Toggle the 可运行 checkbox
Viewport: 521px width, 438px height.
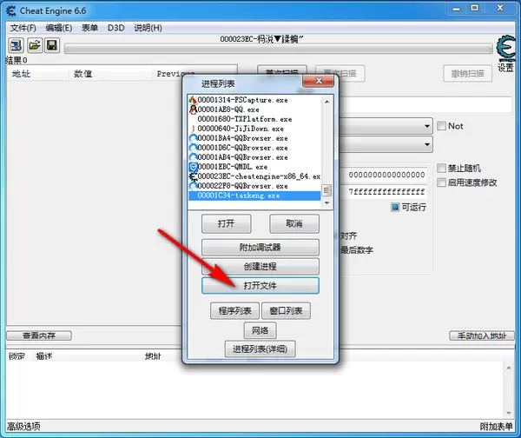tap(395, 207)
